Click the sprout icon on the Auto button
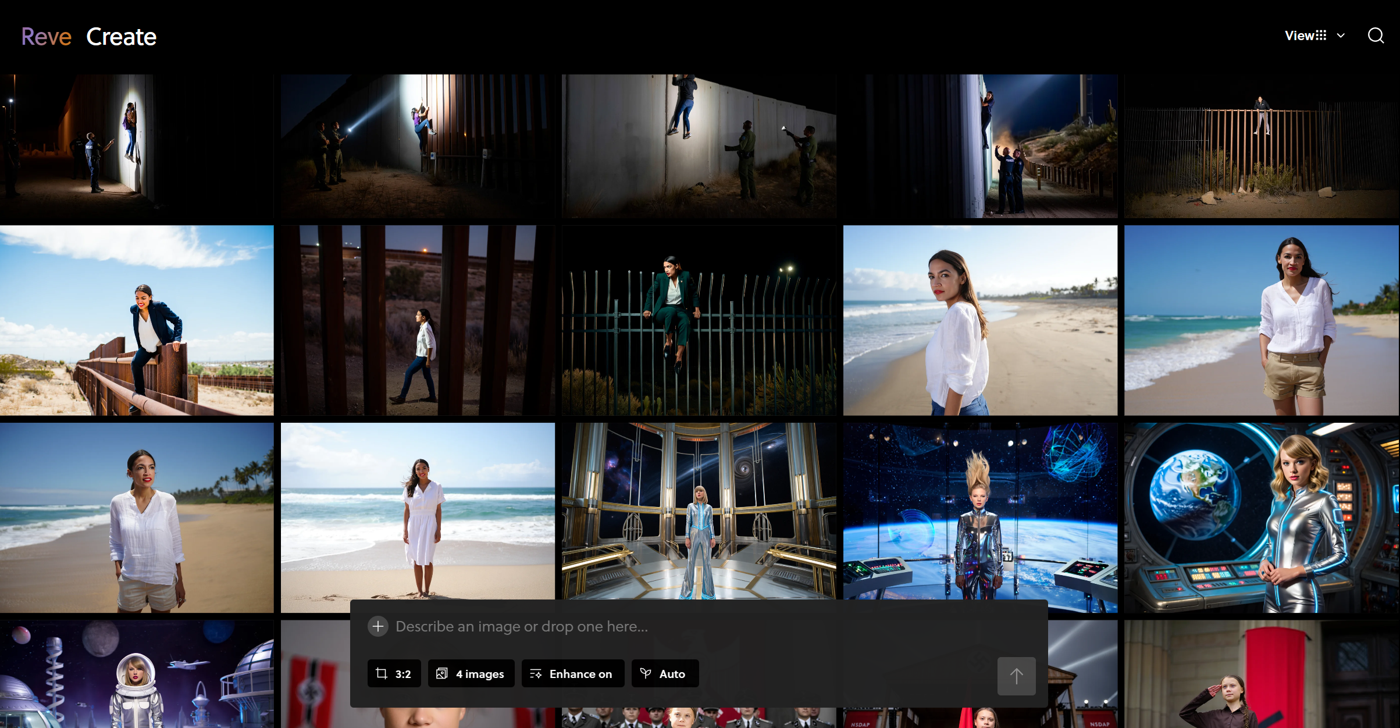 pyautogui.click(x=646, y=673)
